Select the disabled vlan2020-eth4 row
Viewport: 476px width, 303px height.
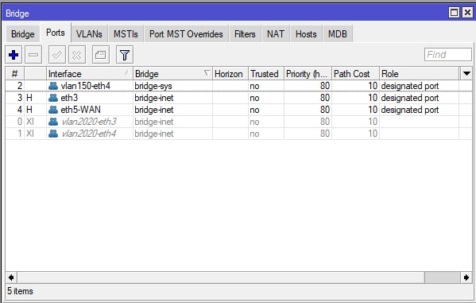pyautogui.click(x=238, y=134)
